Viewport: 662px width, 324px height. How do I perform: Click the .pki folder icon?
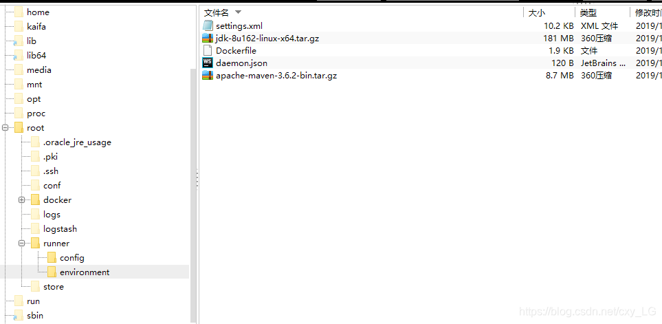(35, 157)
